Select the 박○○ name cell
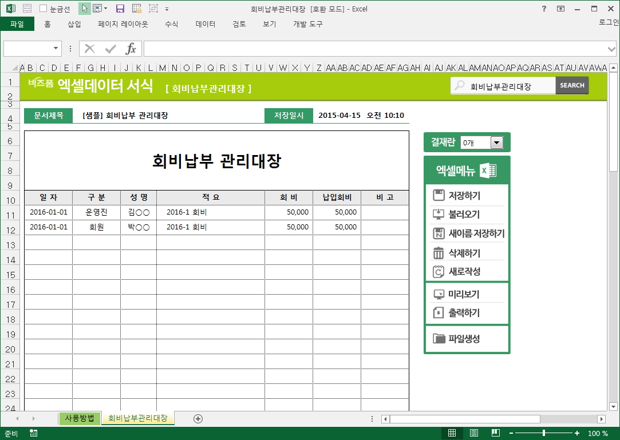This screenshot has height=440, width=620. coord(139,227)
